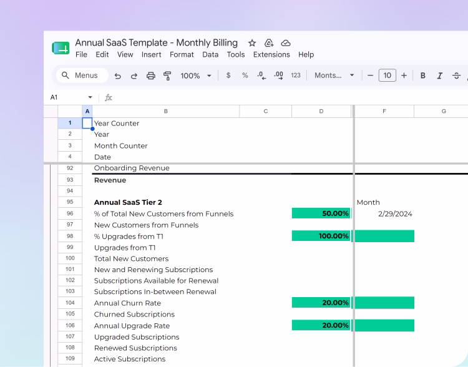Open the Format menu
The image size is (468, 367).
point(182,55)
